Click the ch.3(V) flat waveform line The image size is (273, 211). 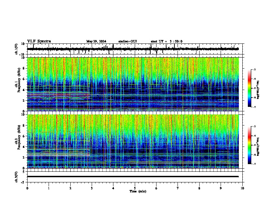133,177
